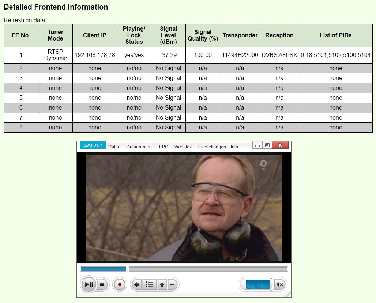The height and width of the screenshot is (303, 376).
Task: Click the playback progress bar handle
Action: (x=128, y=269)
